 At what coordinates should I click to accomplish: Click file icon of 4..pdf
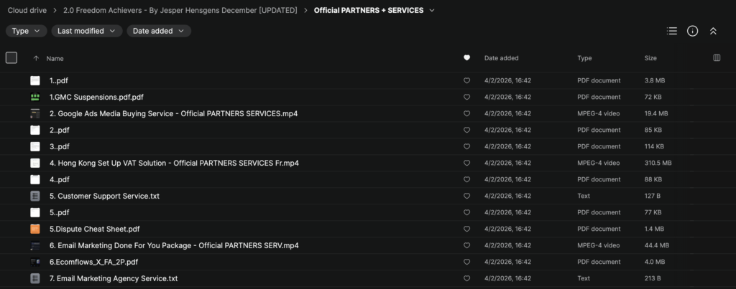[x=35, y=179]
